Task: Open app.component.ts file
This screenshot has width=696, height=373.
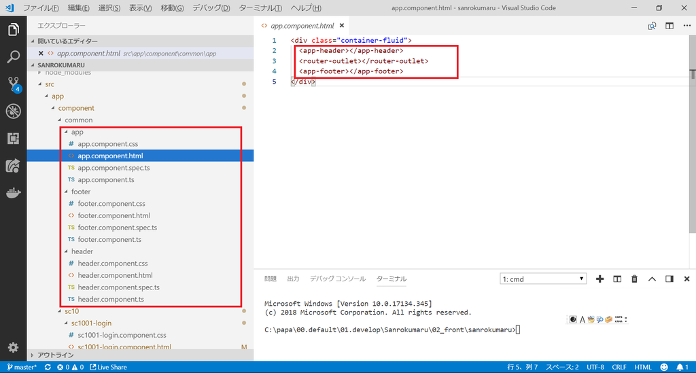Action: 105,180
